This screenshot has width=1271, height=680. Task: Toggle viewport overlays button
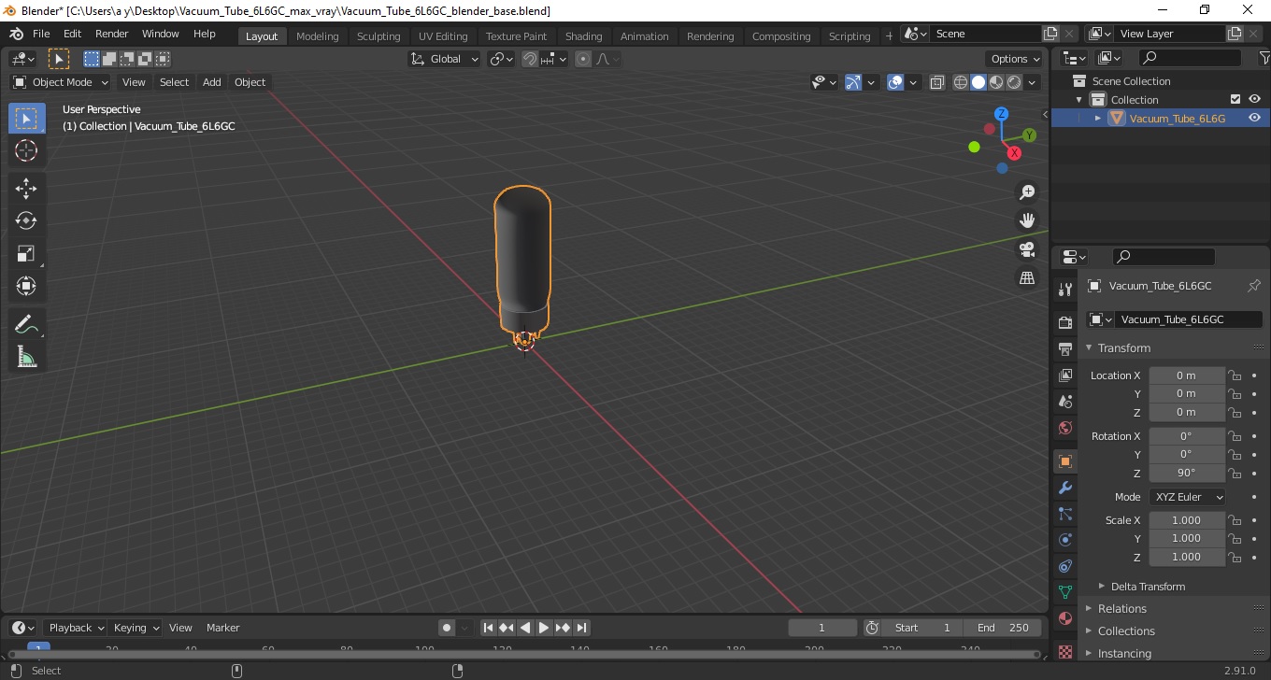pos(895,82)
